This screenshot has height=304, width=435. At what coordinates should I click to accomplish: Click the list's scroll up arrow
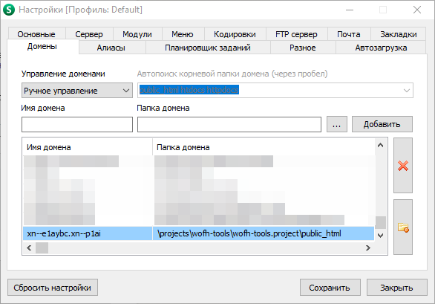coord(380,145)
